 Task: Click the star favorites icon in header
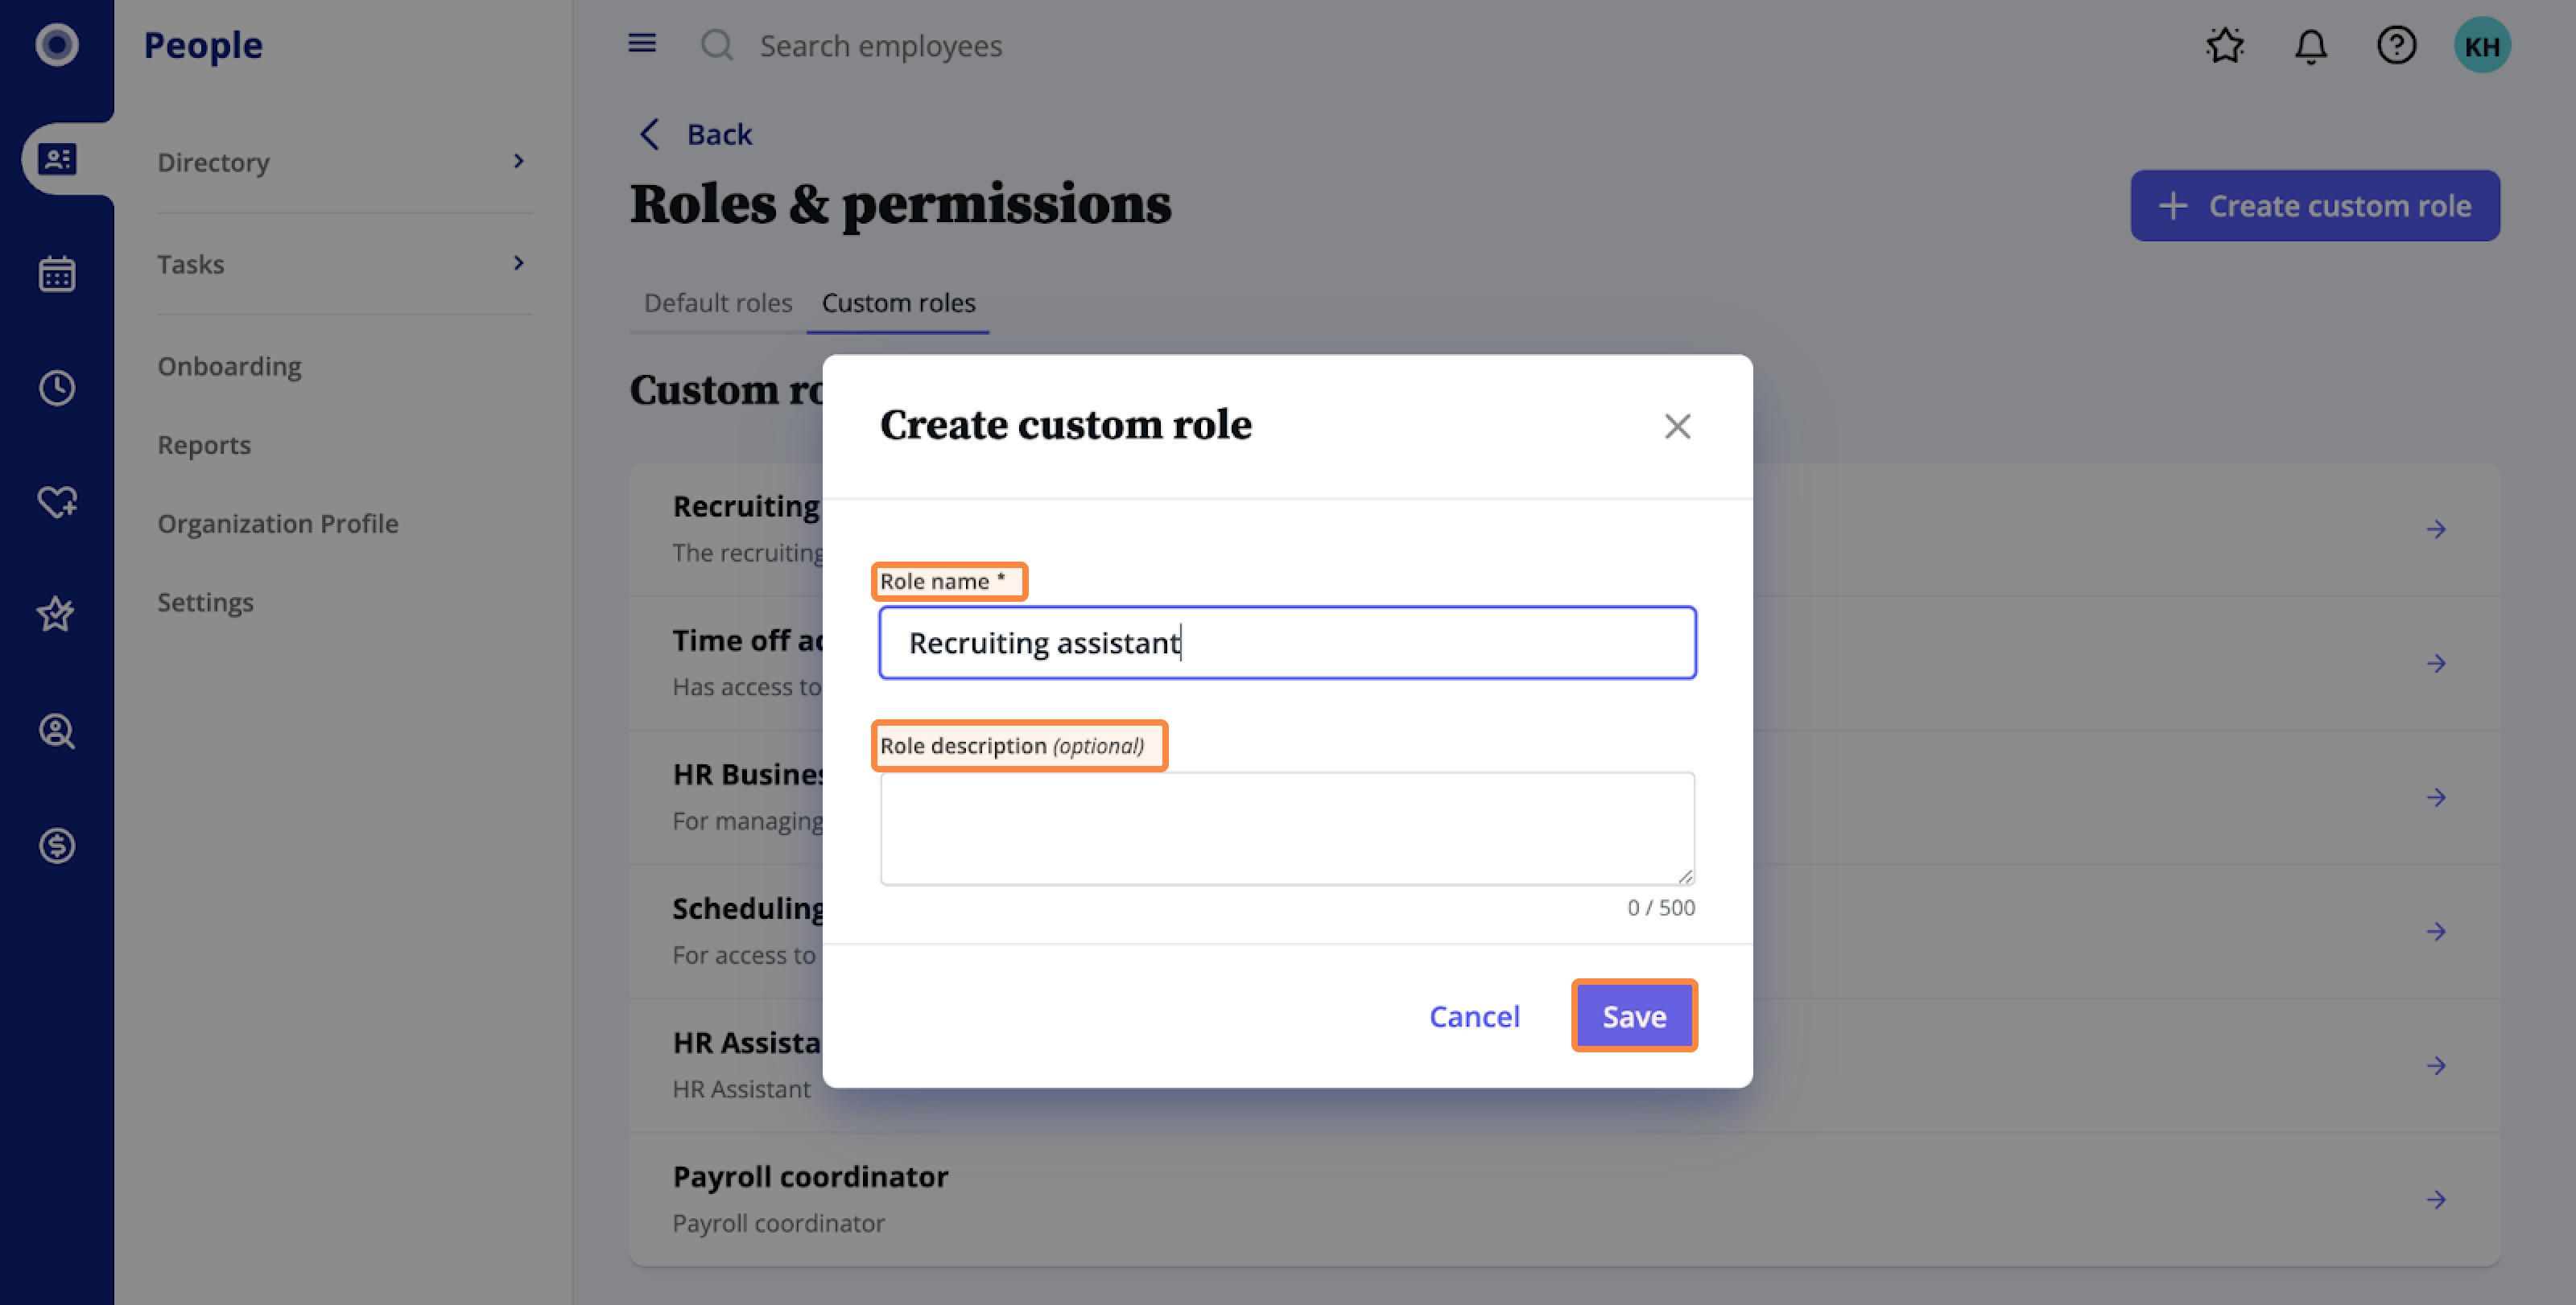[x=2225, y=46]
